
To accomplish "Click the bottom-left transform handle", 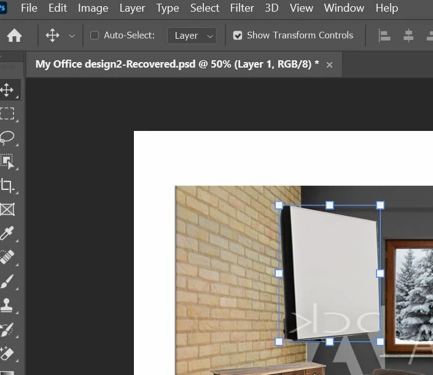I will click(x=279, y=342).
